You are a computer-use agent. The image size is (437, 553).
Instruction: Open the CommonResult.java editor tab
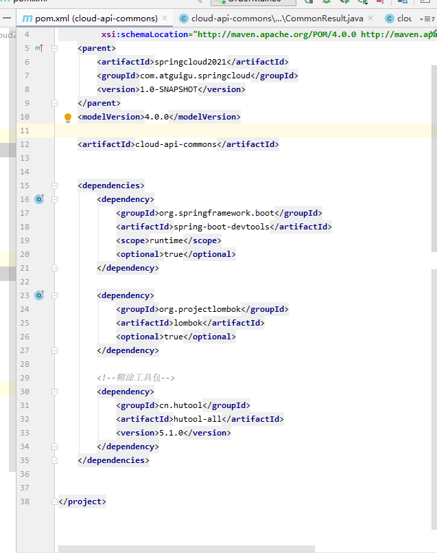click(x=277, y=19)
